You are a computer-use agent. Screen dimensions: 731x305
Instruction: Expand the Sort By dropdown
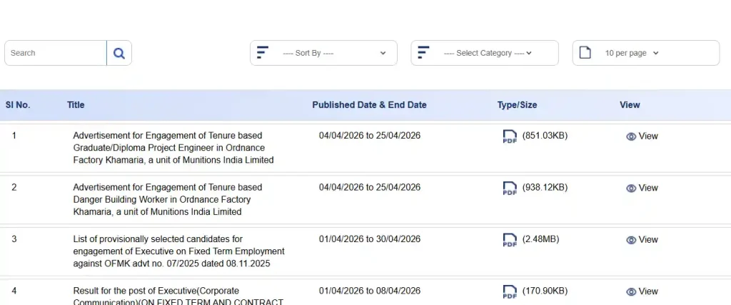pyautogui.click(x=334, y=53)
